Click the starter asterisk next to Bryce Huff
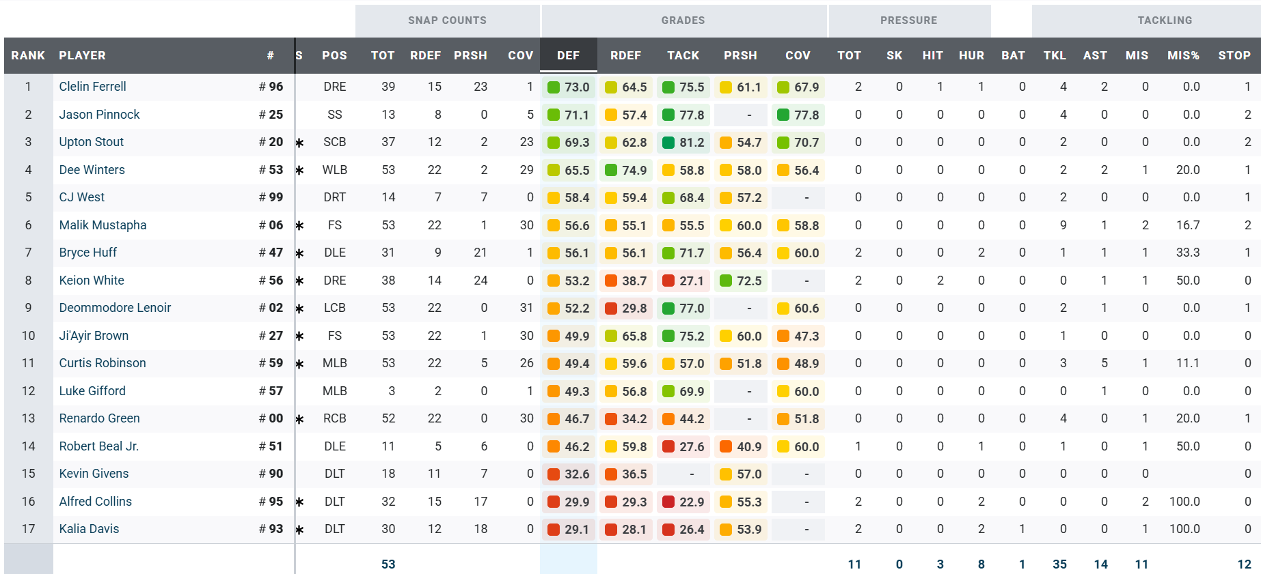Viewport: 1261px width, 574px height. (299, 253)
